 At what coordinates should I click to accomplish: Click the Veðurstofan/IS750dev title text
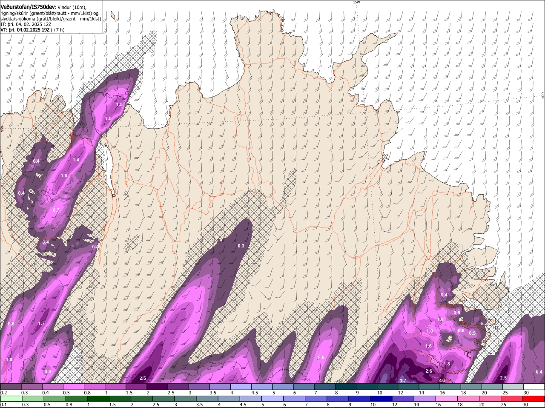[x=28, y=7]
